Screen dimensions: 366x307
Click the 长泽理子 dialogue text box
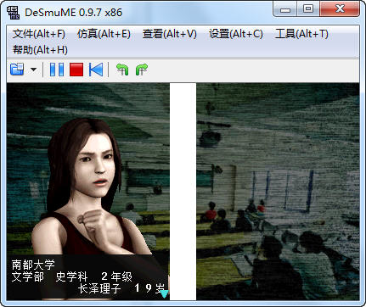[87, 277]
